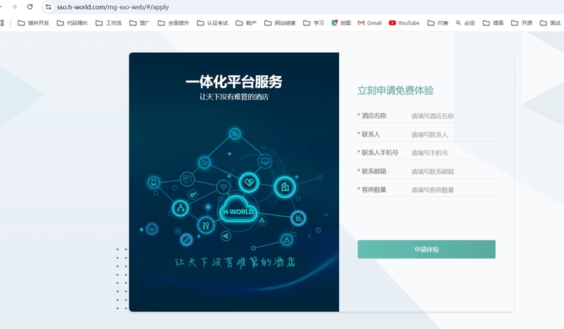Open the 开源 bookmark folder
Viewport: 564px width, 329px height.
coord(522,23)
